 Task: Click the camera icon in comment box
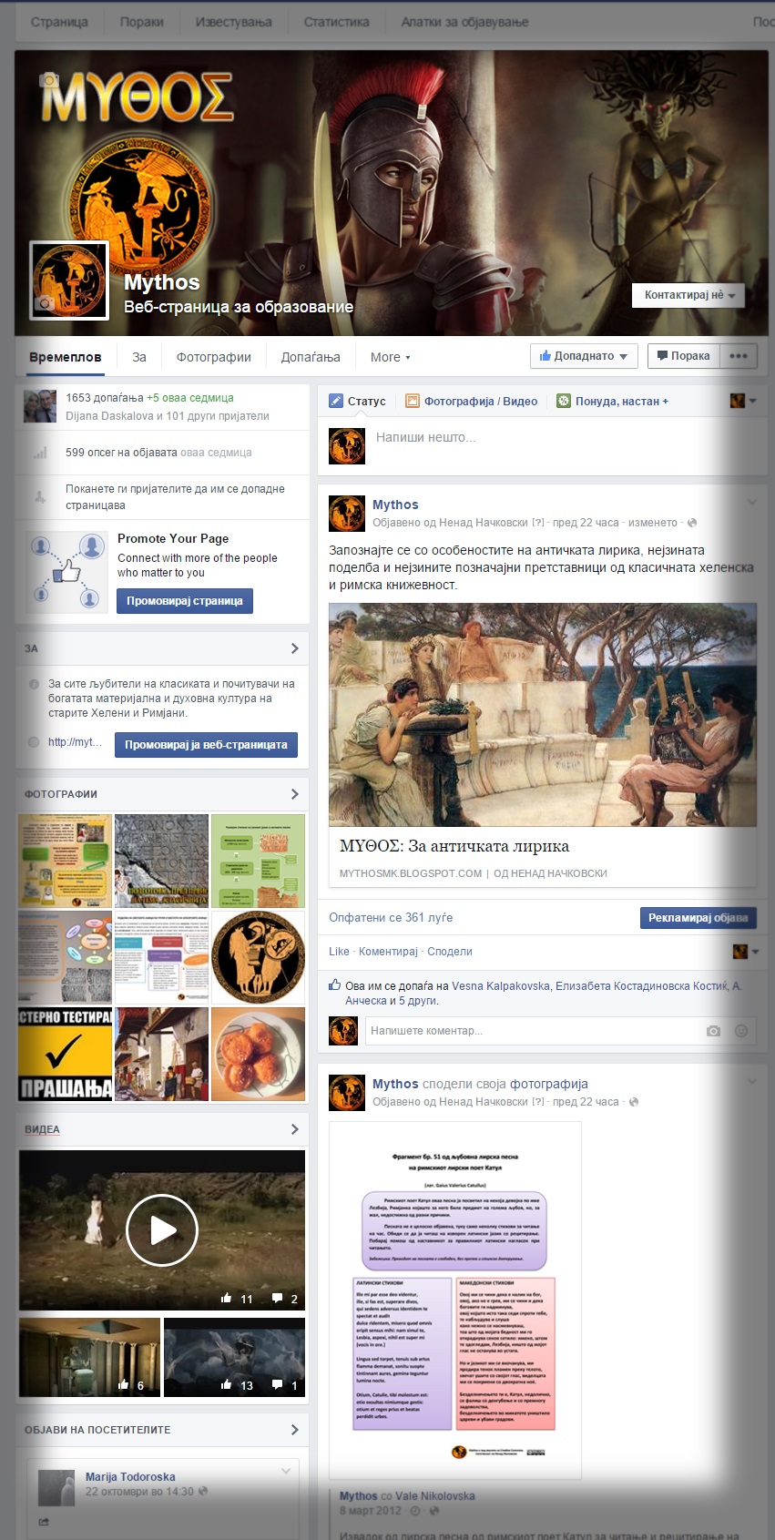coord(713,1031)
